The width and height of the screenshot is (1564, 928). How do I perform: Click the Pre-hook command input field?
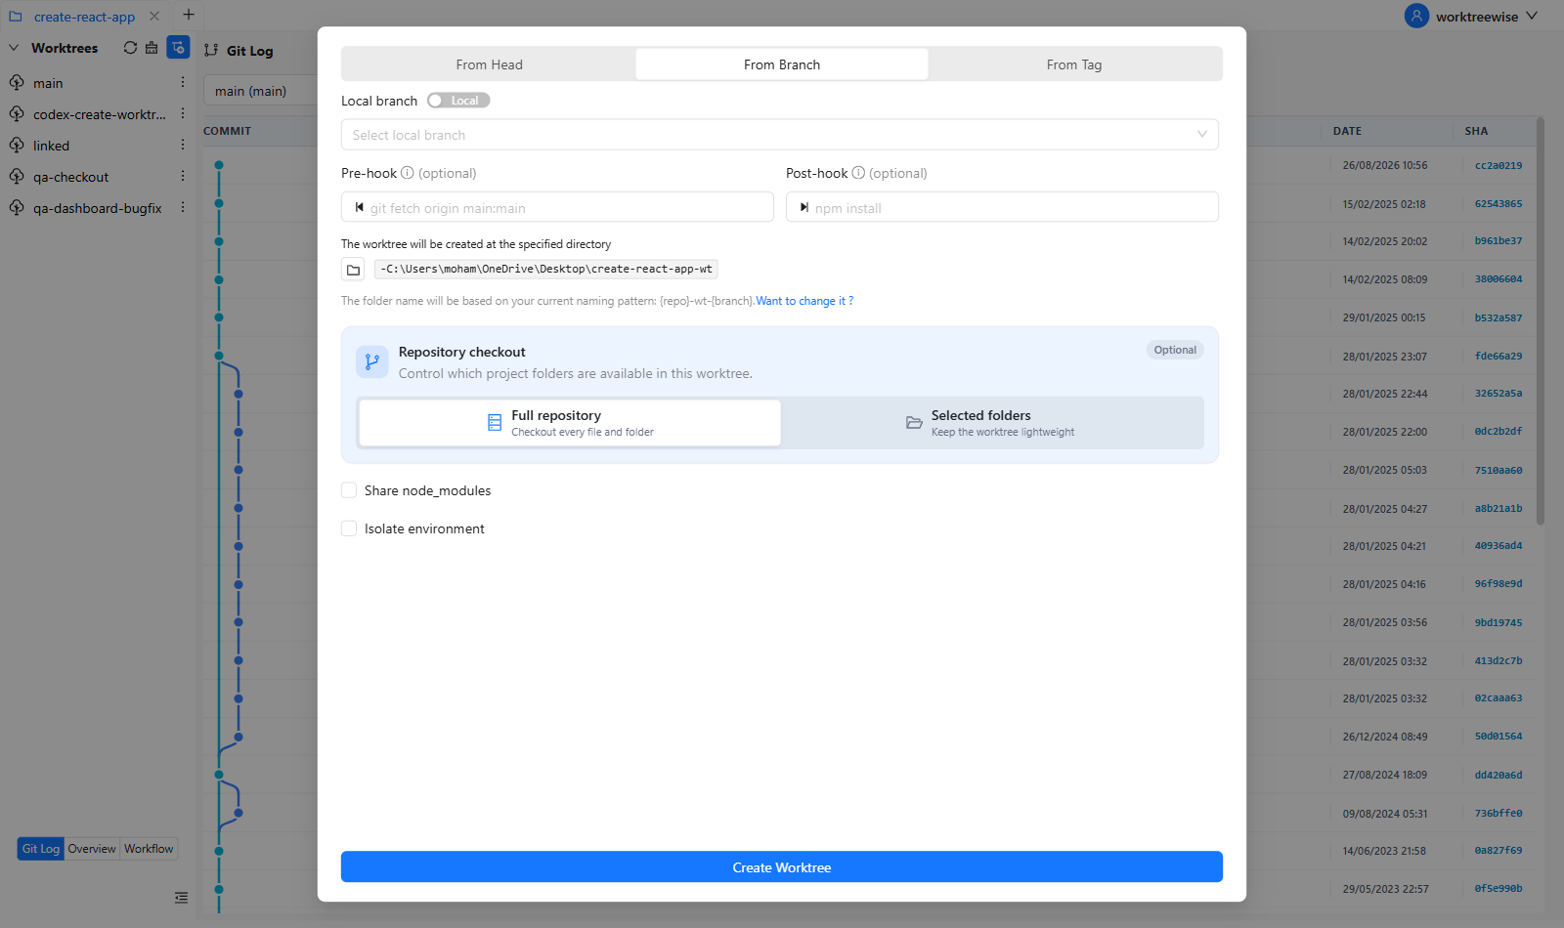pyautogui.click(x=557, y=207)
